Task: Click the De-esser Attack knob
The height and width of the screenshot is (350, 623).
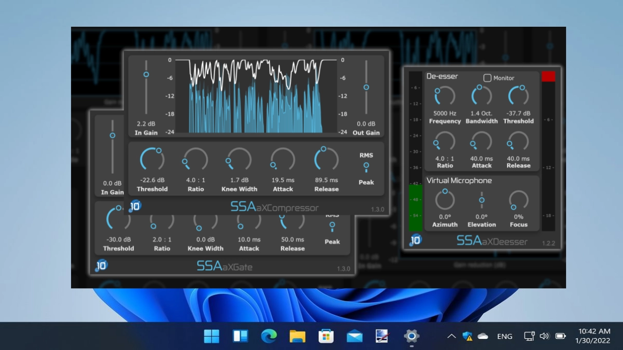Action: click(482, 141)
